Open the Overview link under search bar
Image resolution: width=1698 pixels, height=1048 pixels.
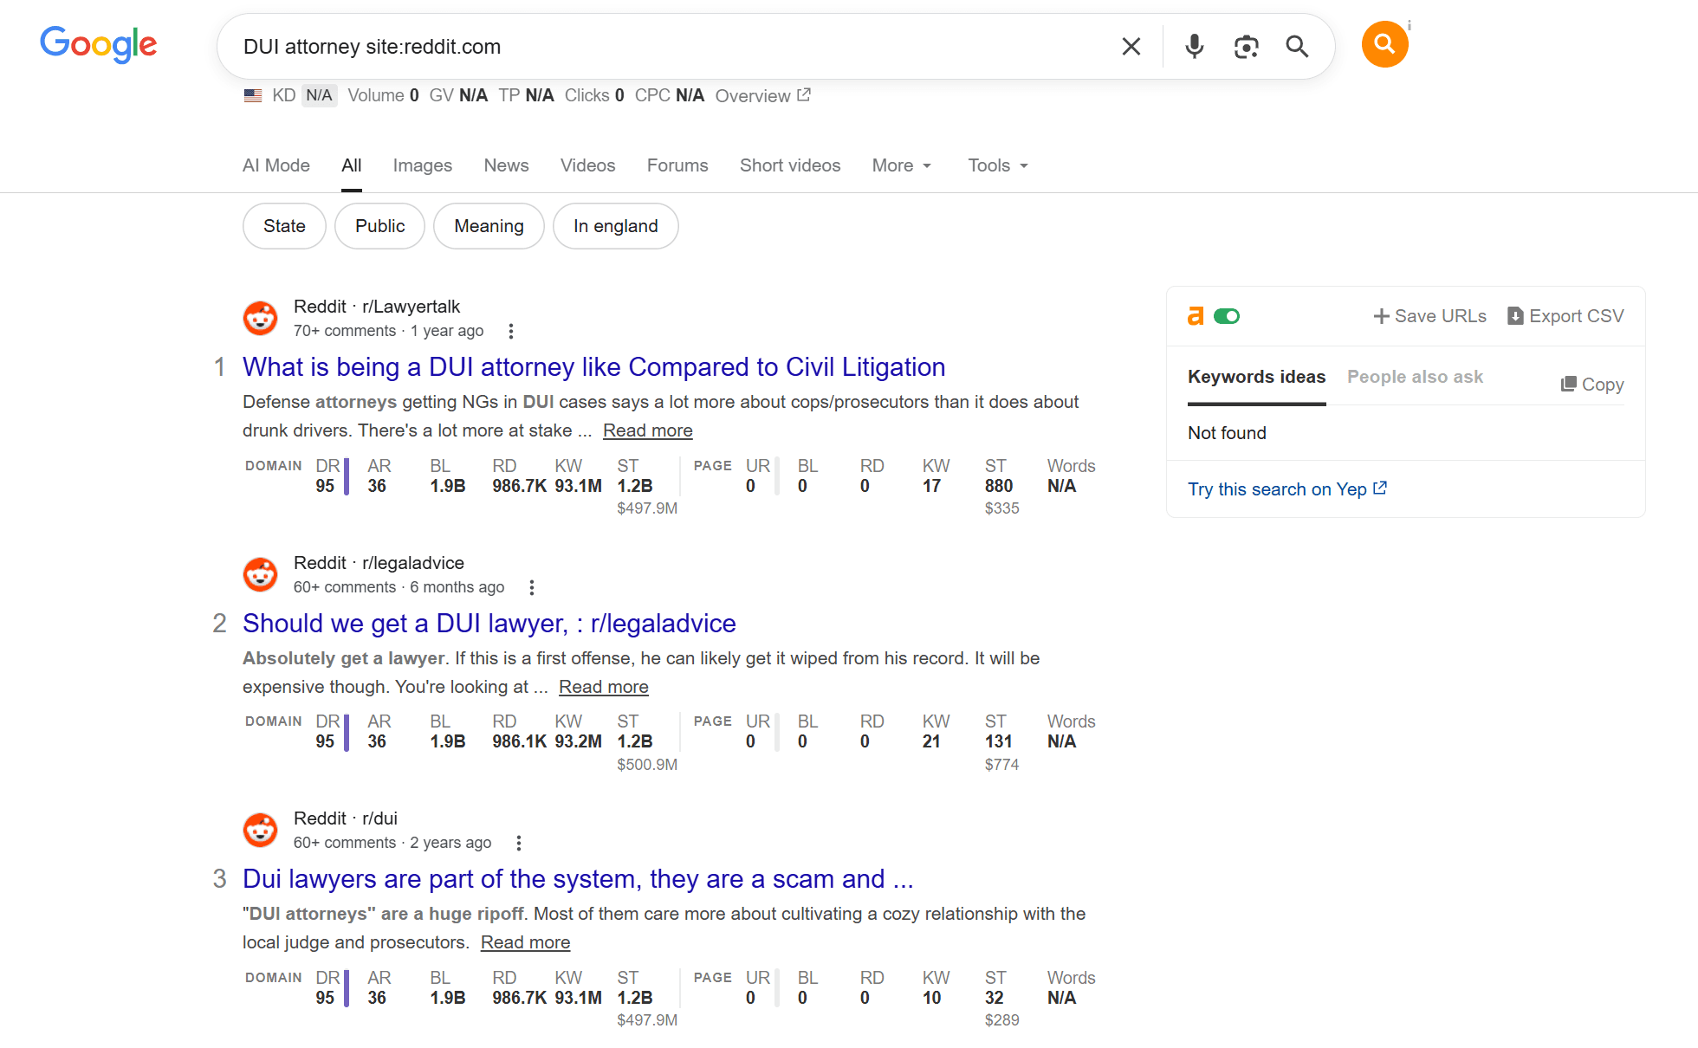(763, 95)
